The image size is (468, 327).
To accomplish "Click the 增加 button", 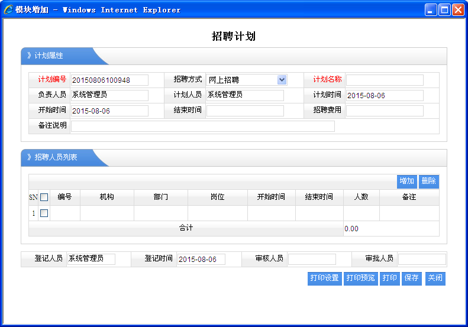I will pos(407,182).
